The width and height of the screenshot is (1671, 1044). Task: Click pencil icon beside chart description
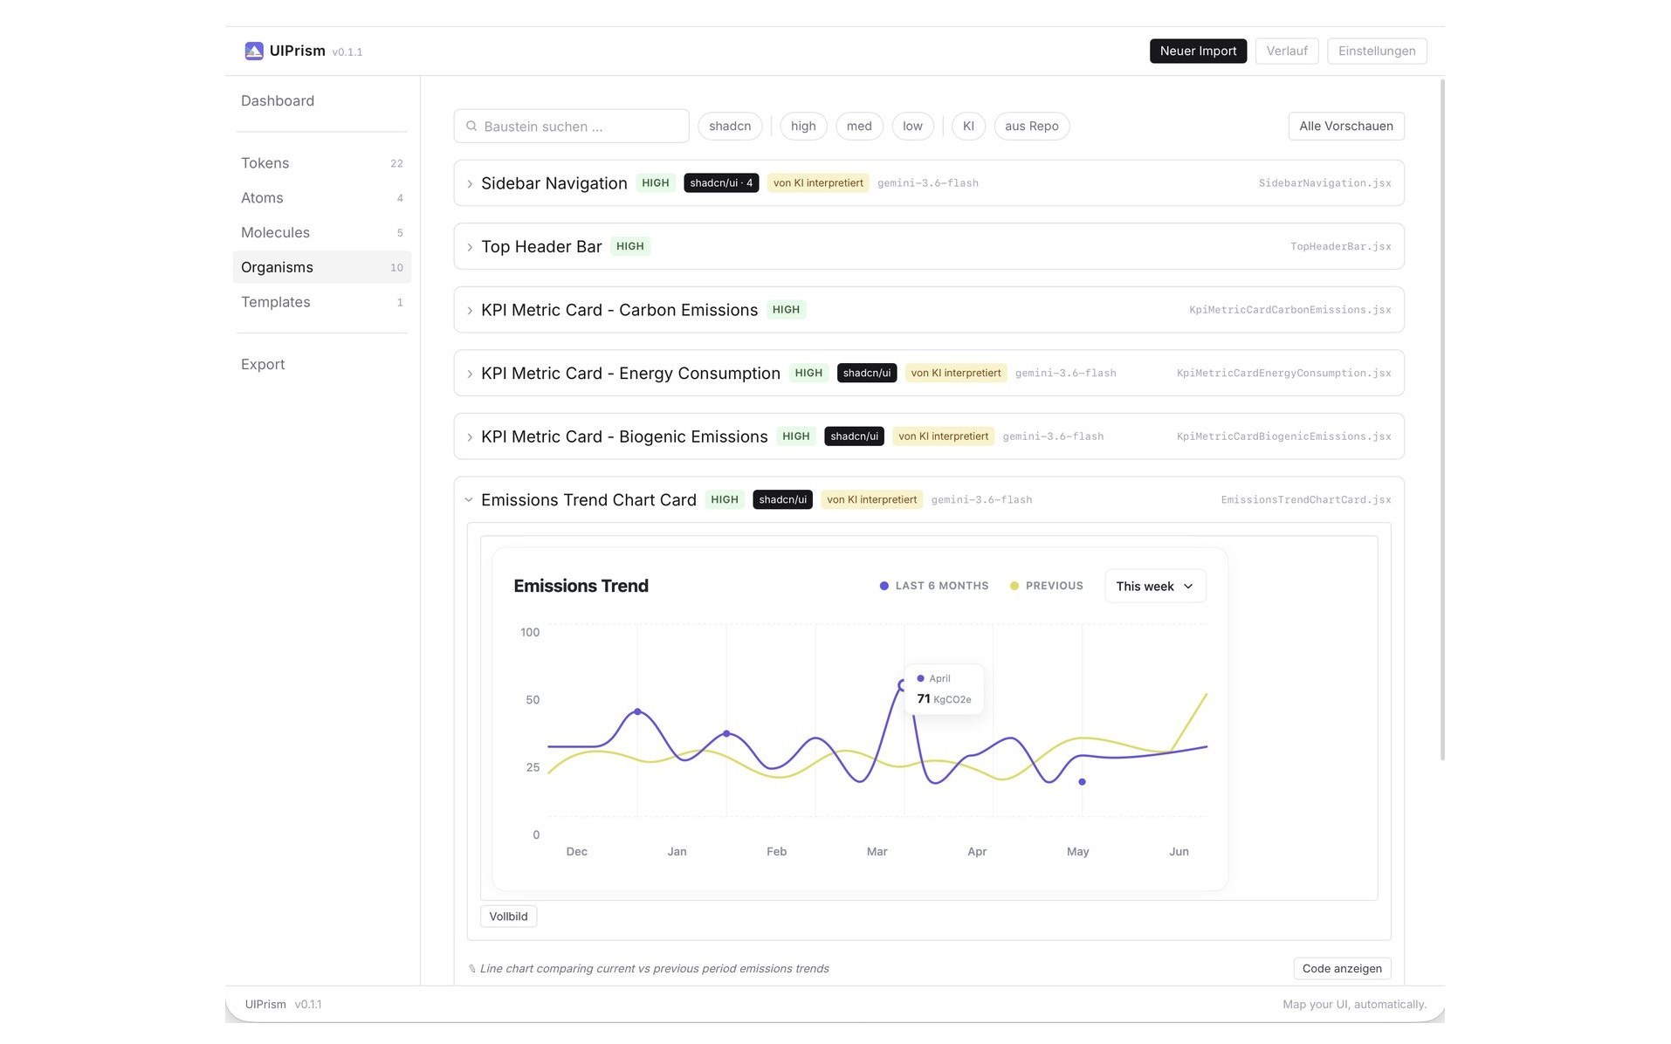[472, 968]
